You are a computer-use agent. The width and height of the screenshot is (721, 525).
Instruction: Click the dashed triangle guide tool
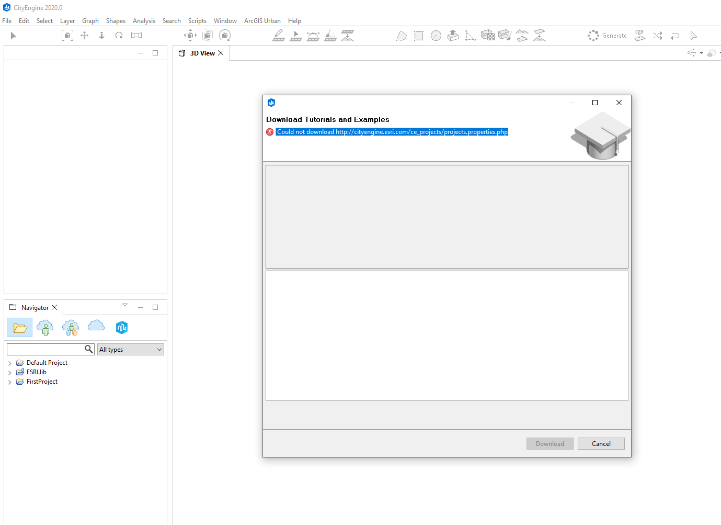pyautogui.click(x=471, y=36)
